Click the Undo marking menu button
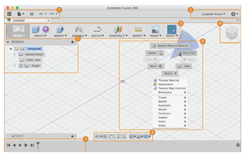This screenshot has width=245, height=156. 151,60
